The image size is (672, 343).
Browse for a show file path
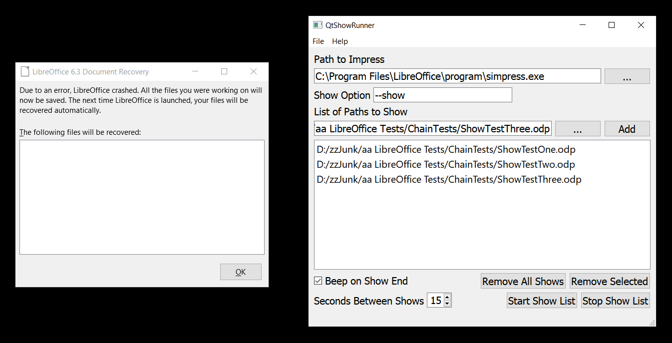pos(578,129)
